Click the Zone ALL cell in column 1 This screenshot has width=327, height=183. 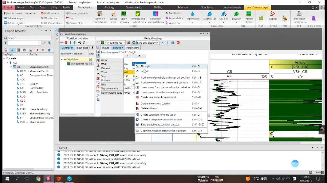click(x=128, y=72)
